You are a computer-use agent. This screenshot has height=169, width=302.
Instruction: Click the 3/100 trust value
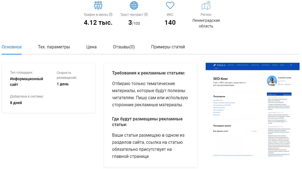tap(134, 23)
